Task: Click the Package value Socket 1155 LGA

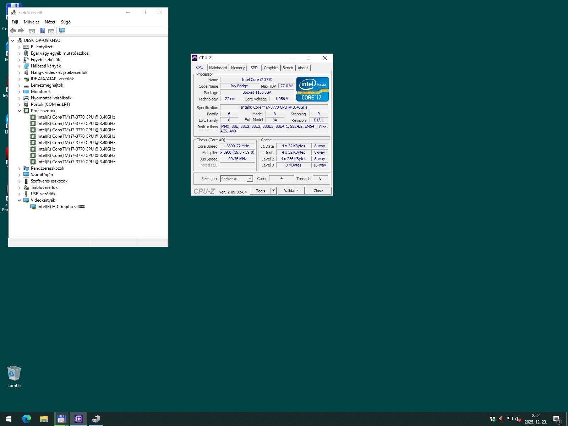Action: [x=257, y=92]
